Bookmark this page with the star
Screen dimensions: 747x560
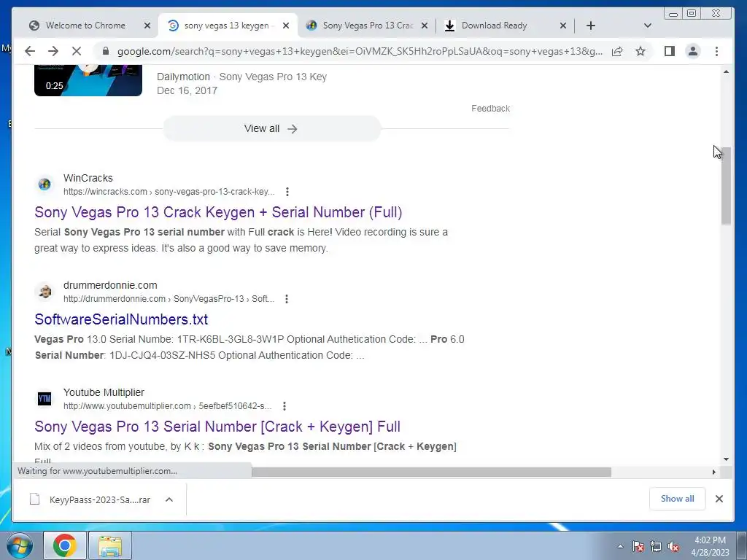[x=640, y=52]
